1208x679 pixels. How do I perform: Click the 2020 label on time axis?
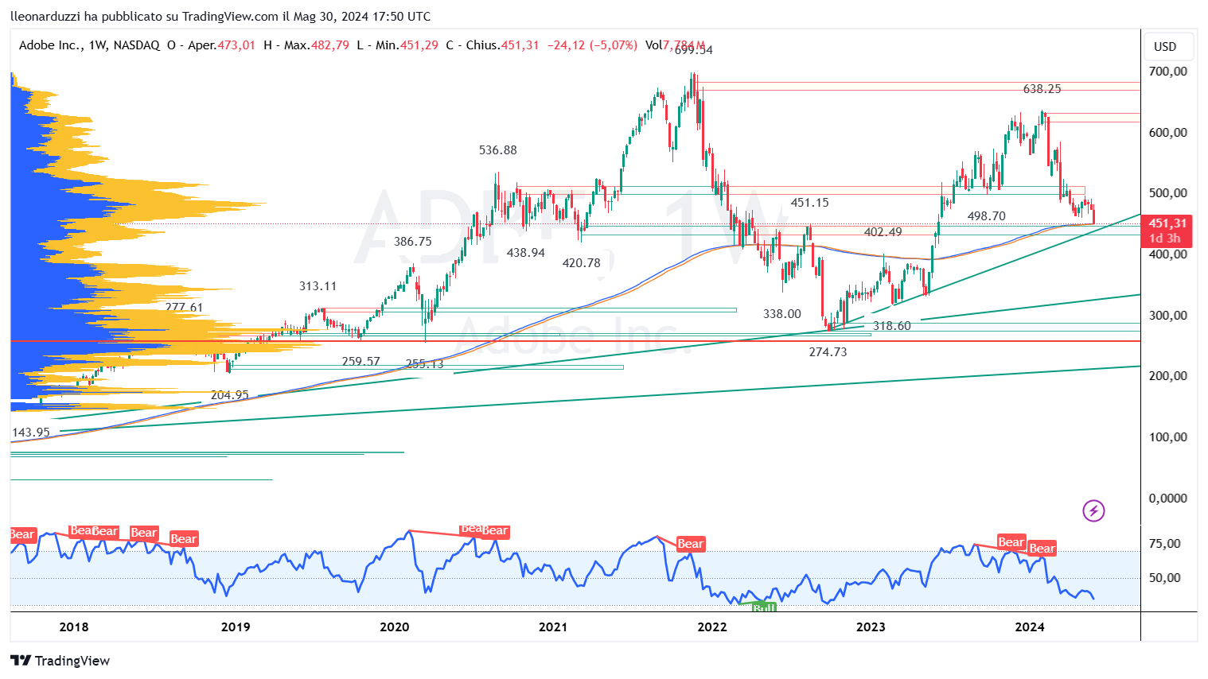pos(395,627)
